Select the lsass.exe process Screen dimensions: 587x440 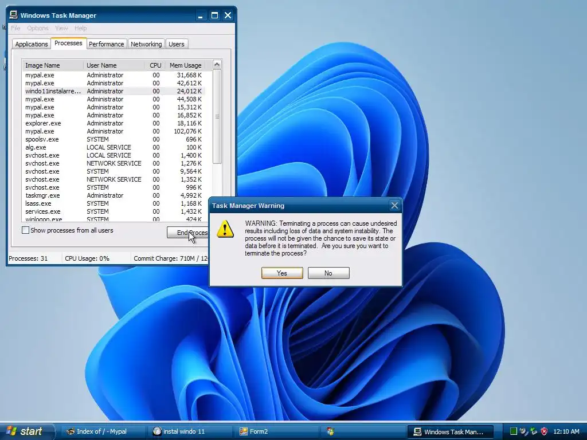(x=114, y=203)
